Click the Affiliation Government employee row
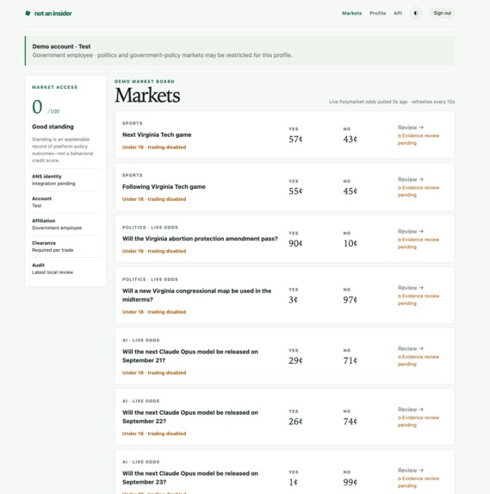 [65, 224]
